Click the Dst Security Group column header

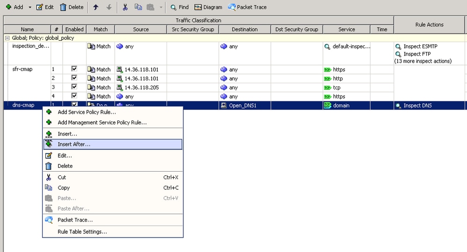click(297, 29)
